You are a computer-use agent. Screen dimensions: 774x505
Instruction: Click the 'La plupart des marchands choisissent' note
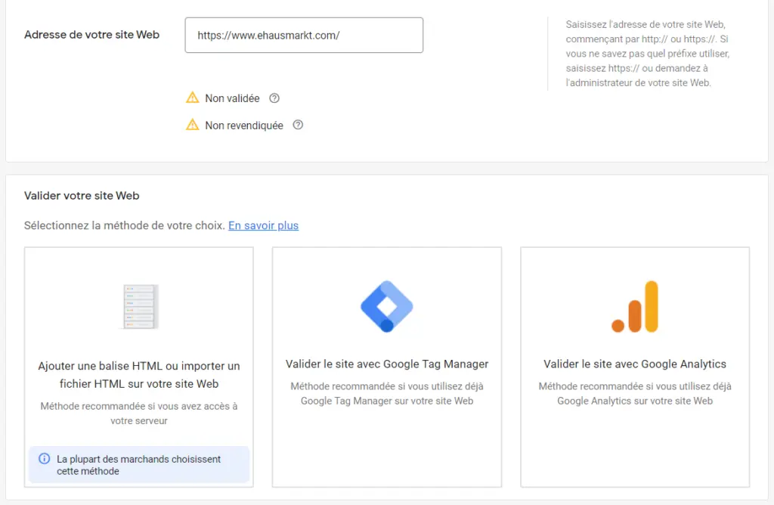[139, 465]
